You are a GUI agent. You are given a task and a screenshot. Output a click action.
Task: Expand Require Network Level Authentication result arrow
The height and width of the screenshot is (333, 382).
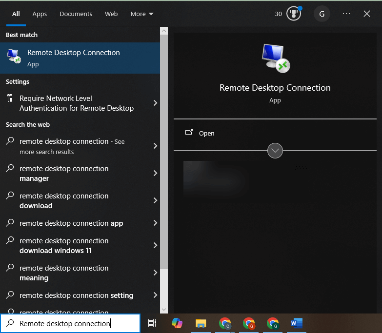click(x=155, y=103)
